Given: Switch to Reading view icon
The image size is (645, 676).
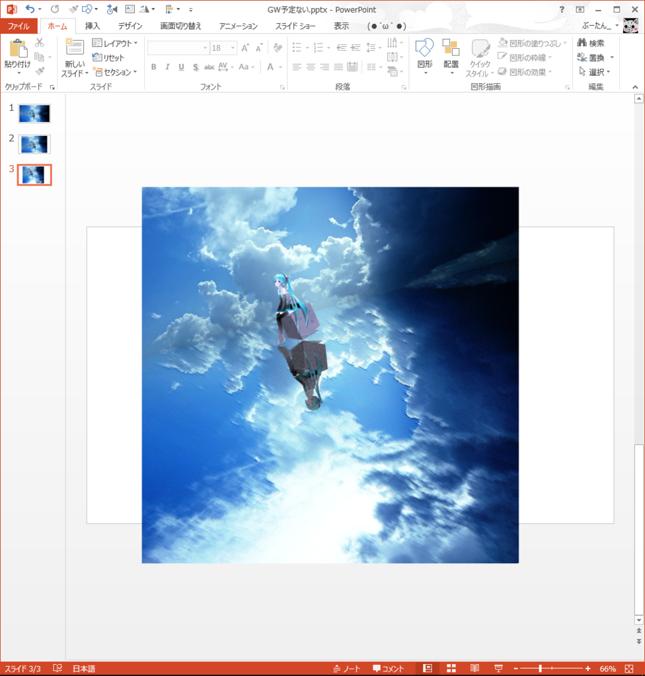Looking at the screenshot, I should point(475,668).
